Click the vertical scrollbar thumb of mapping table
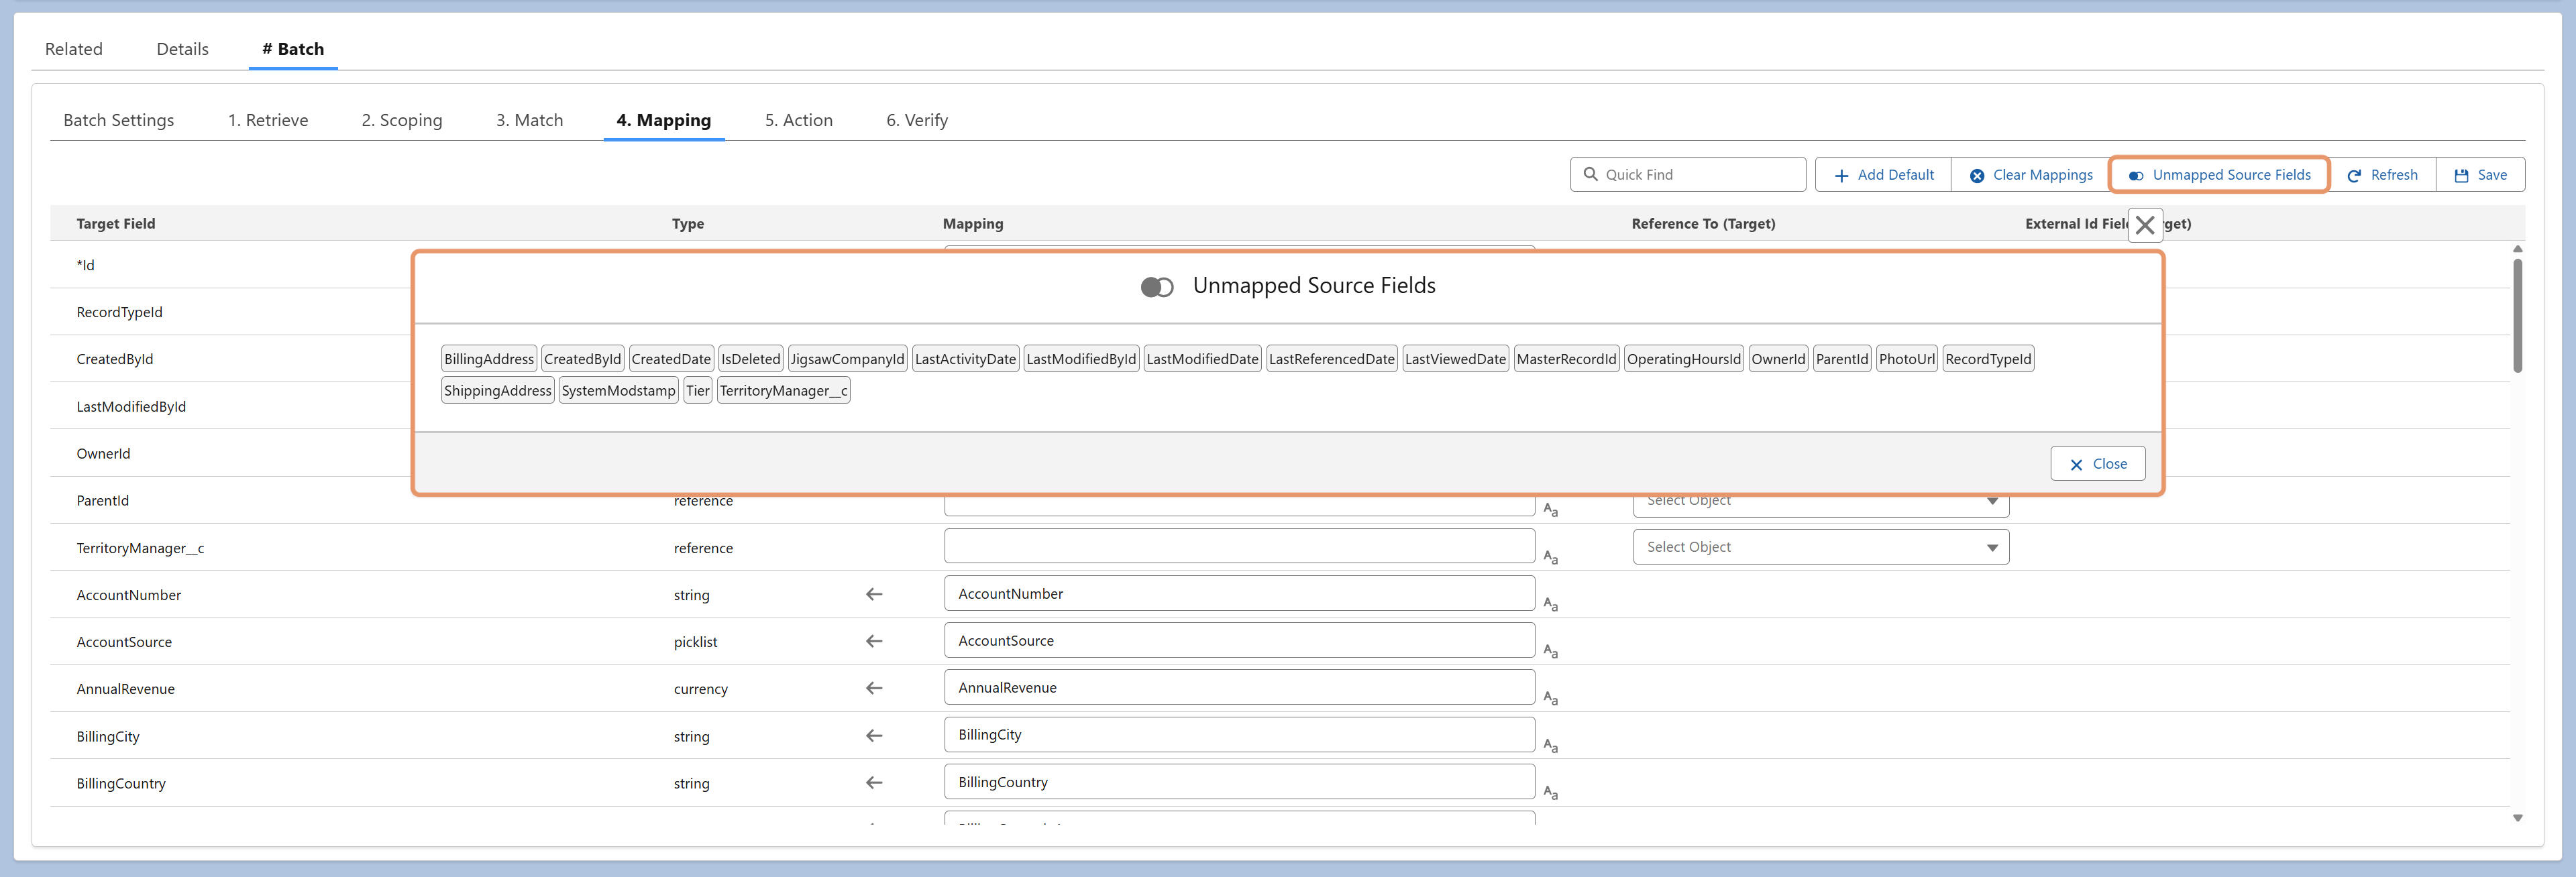The image size is (2576, 877). coord(2517,315)
